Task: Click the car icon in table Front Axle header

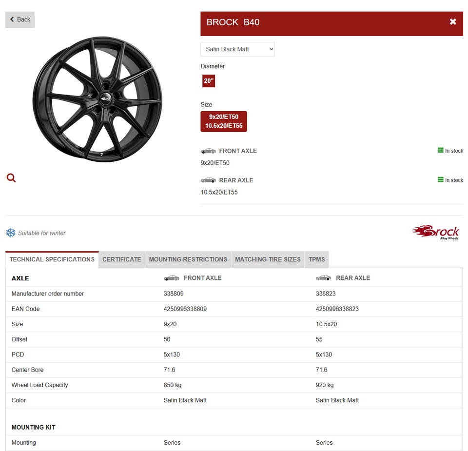Action: click(x=171, y=278)
